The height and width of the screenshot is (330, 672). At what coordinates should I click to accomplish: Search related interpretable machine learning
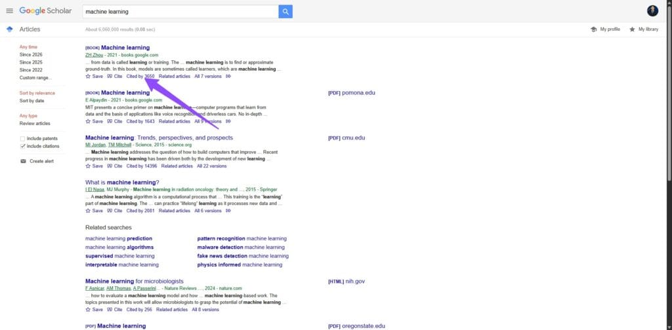coord(121,265)
